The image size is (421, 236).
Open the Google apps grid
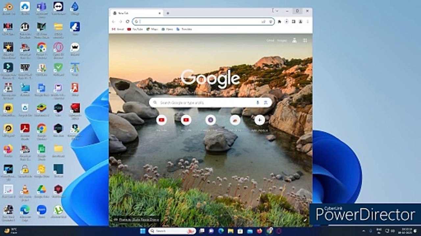point(305,40)
